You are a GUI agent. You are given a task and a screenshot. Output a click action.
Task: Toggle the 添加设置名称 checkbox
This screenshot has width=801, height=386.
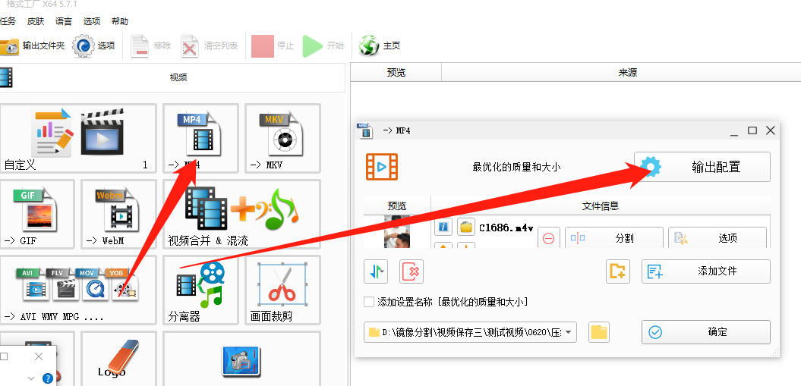click(x=369, y=302)
